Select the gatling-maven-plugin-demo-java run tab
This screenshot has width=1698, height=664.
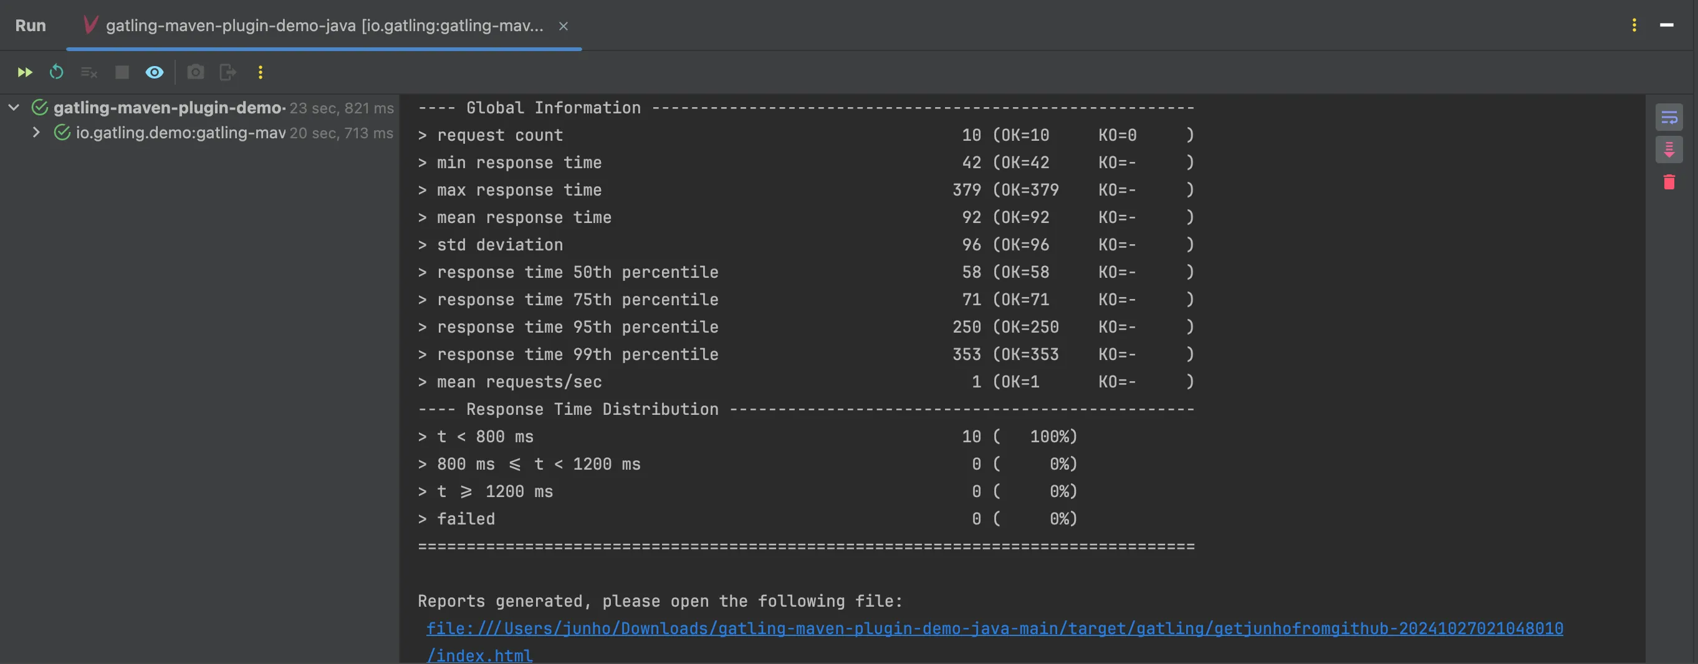pos(323,26)
